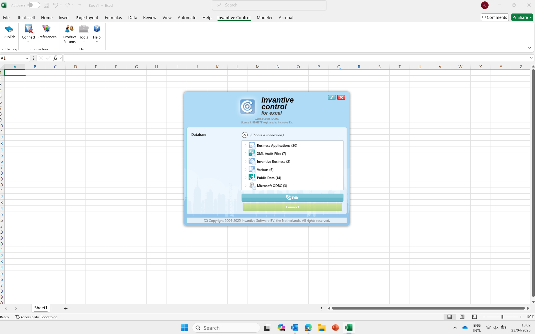
Task: Click the Share button
Action: [x=522, y=17]
